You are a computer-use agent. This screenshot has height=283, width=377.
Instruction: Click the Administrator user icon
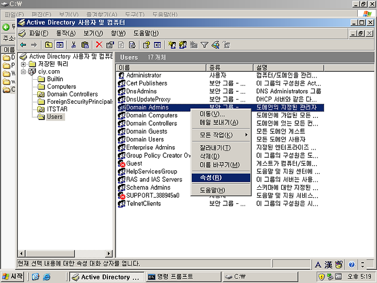click(121, 75)
